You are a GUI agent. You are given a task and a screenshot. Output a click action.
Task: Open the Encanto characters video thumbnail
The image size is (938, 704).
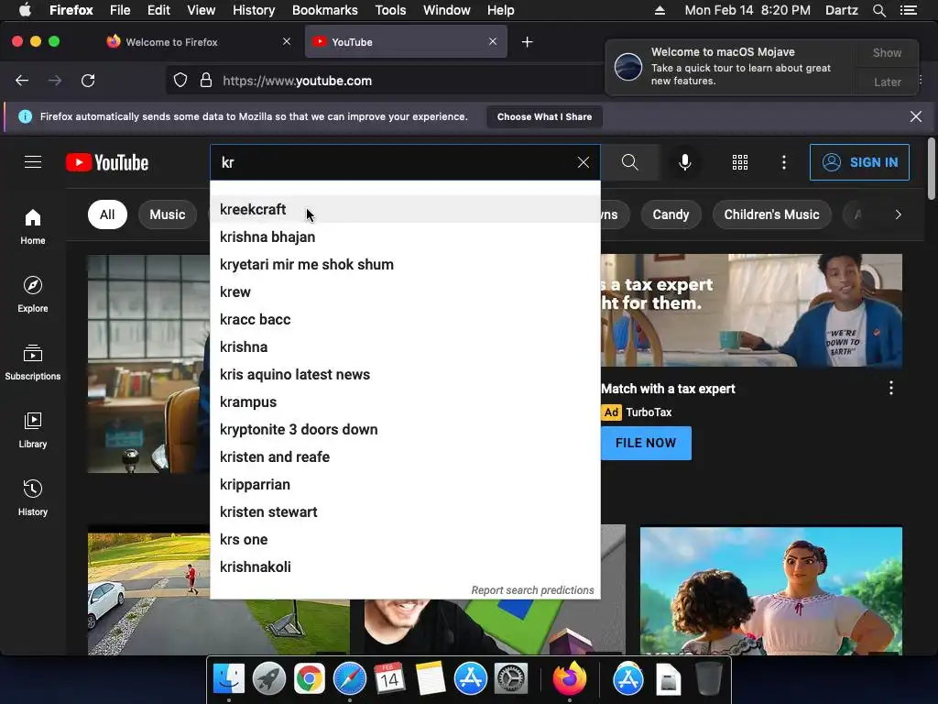click(771, 590)
